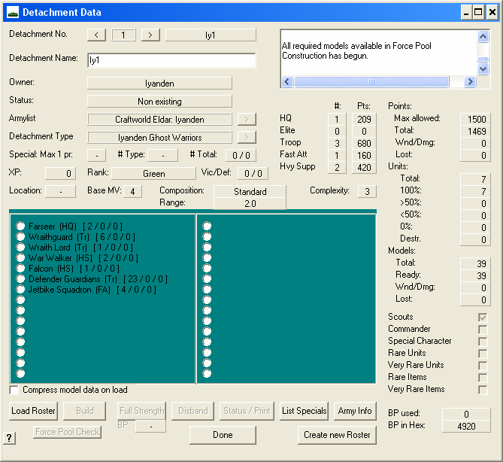
Task: Click the Detachment Data window icon
Action: 13,13
